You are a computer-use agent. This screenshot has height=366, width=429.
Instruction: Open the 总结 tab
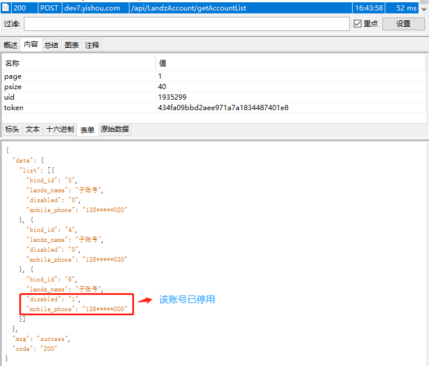coord(51,45)
